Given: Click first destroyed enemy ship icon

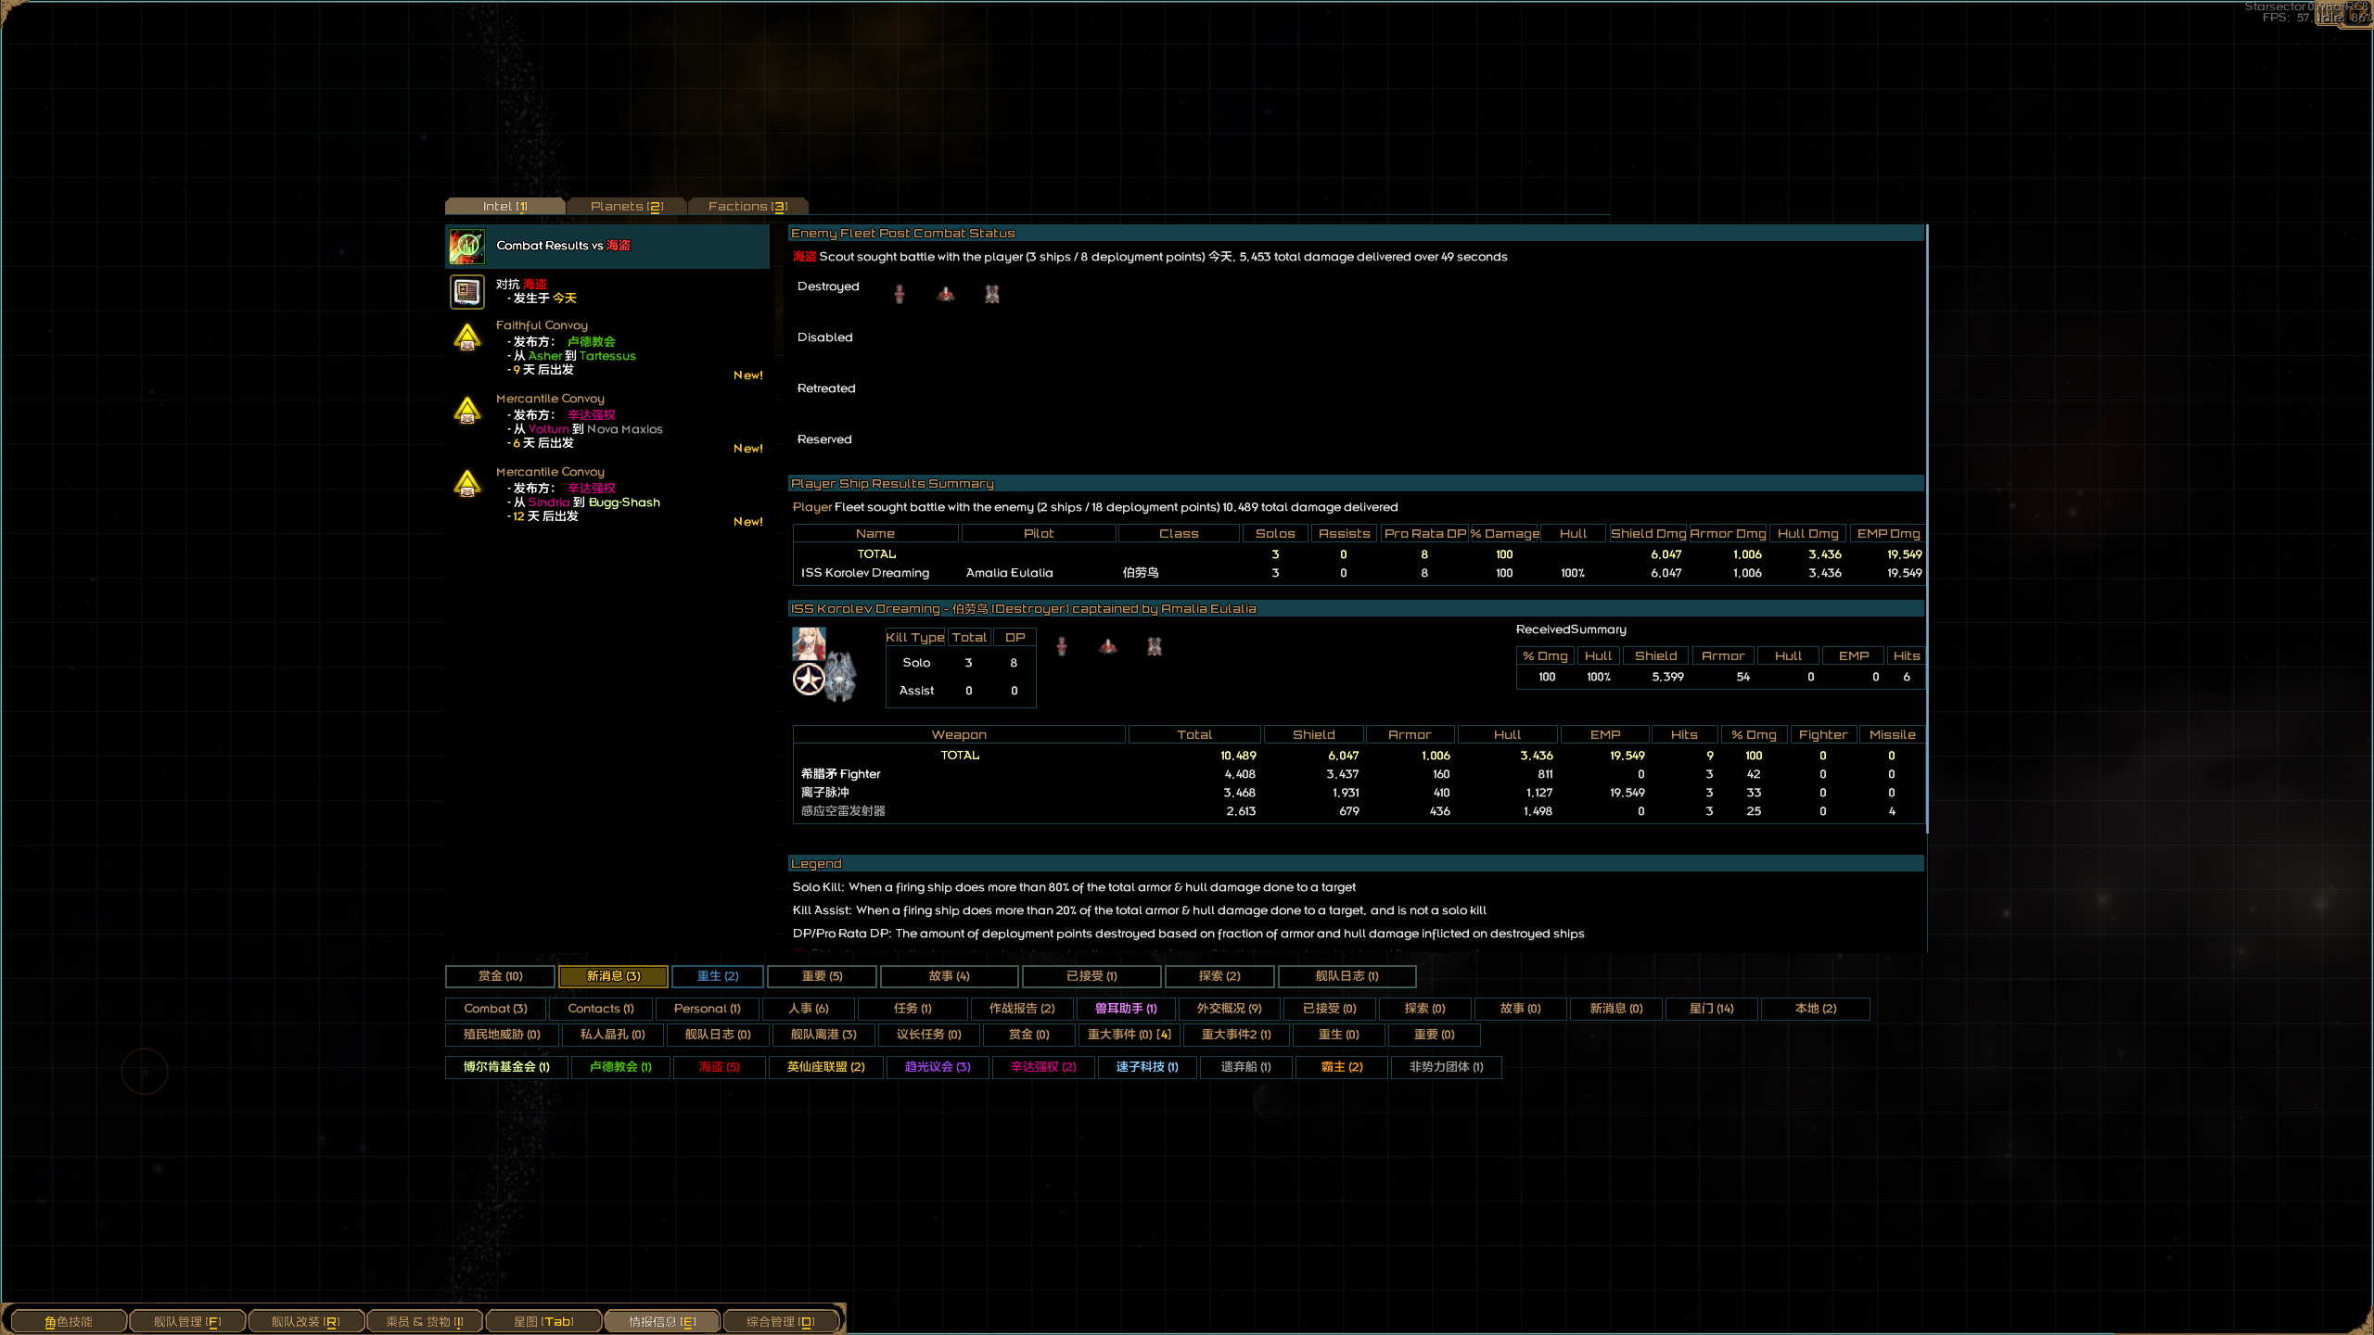Looking at the screenshot, I should [899, 294].
